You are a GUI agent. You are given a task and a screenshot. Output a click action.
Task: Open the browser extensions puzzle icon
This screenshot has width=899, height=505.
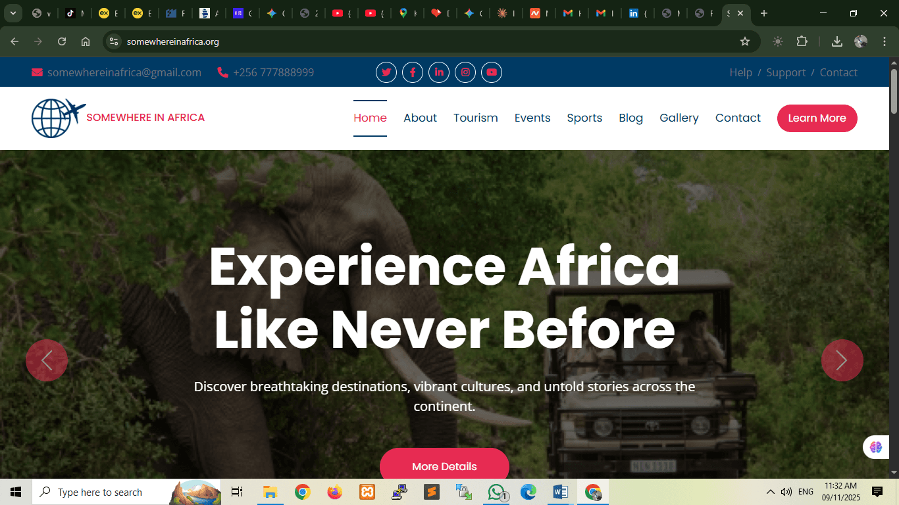tap(802, 41)
